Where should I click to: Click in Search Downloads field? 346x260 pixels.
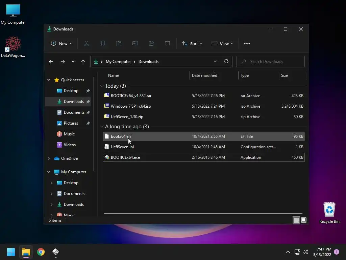(271, 62)
